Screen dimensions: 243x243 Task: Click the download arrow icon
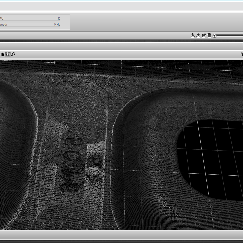pyautogui.click(x=193, y=36)
